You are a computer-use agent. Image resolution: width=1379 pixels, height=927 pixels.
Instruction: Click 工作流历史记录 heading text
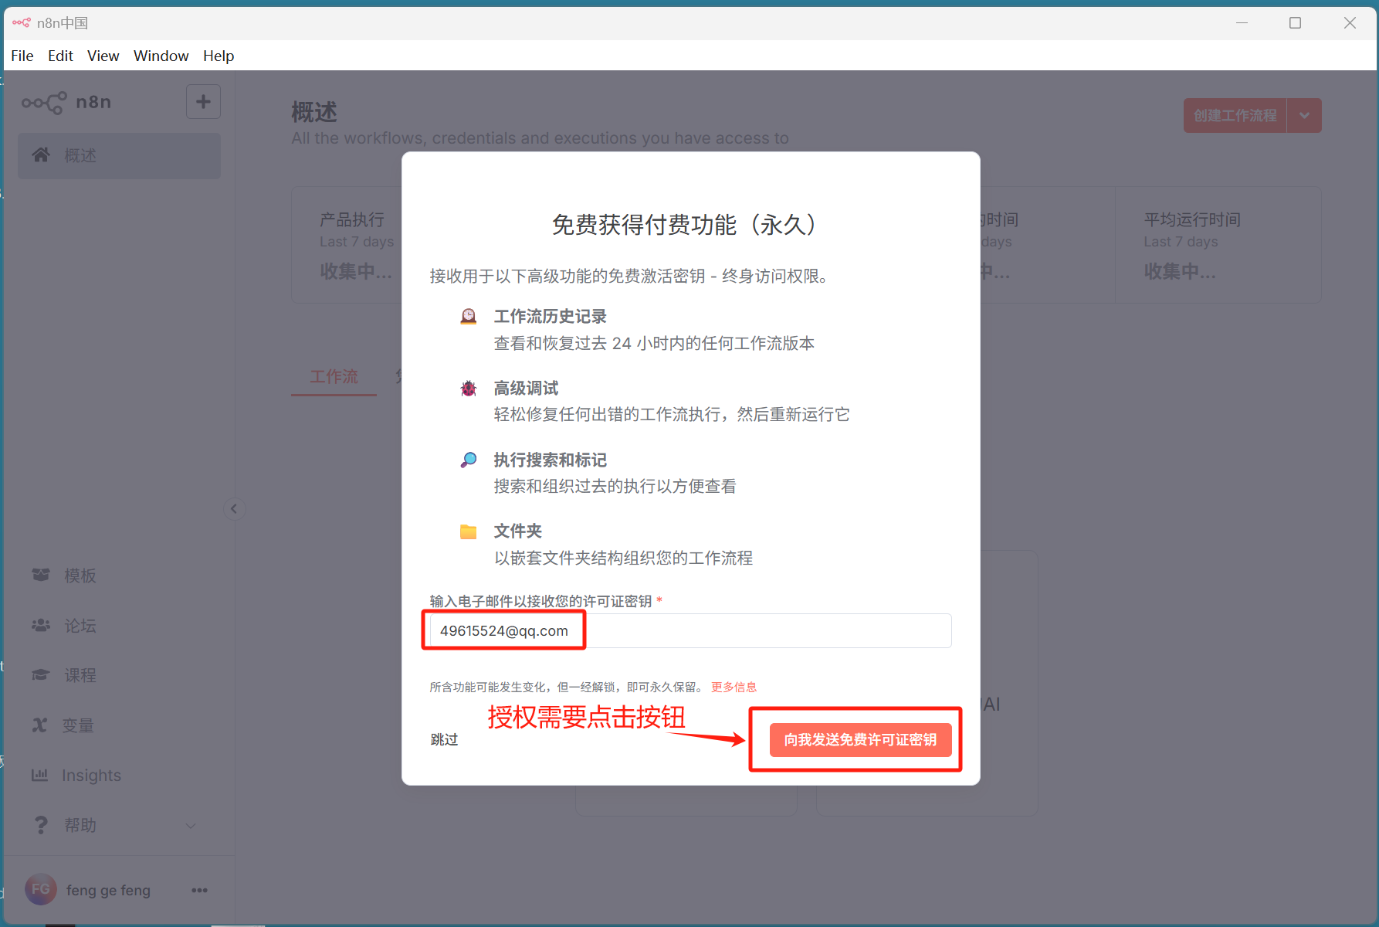551,316
